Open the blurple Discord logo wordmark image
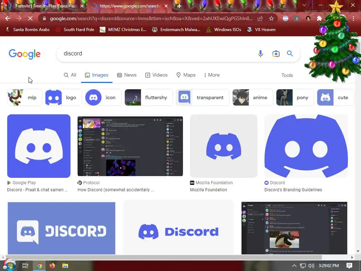This screenshot has height=271, width=361. tap(178, 228)
